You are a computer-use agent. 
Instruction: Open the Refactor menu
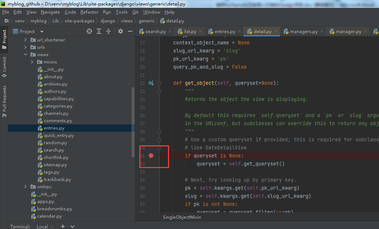point(89,12)
